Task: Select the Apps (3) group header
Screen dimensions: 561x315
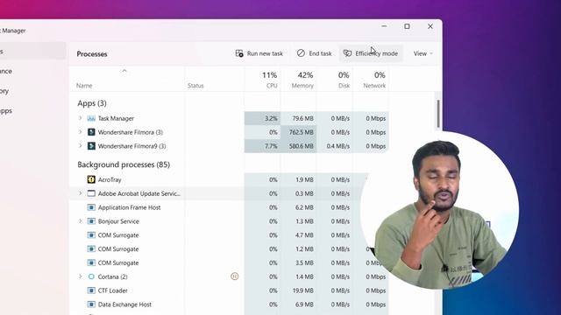Action: [x=92, y=103]
